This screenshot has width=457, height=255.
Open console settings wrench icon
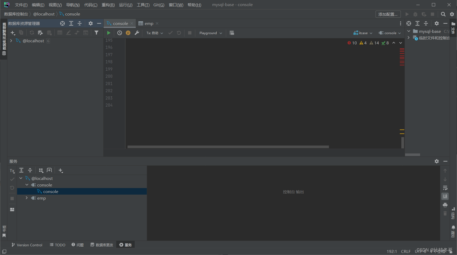pos(137,33)
